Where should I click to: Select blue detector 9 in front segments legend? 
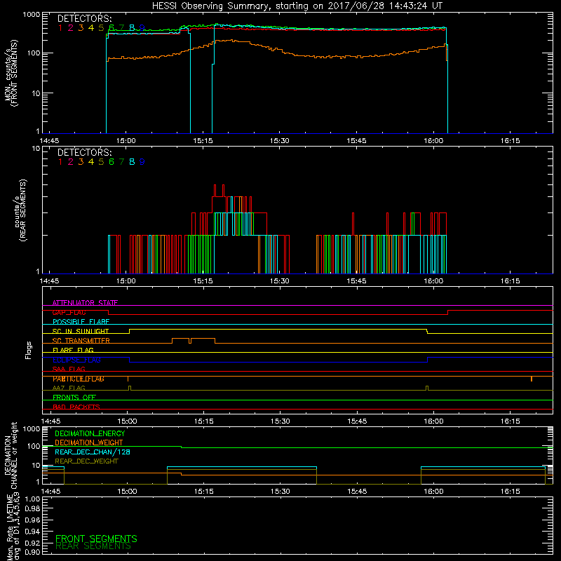pos(142,28)
